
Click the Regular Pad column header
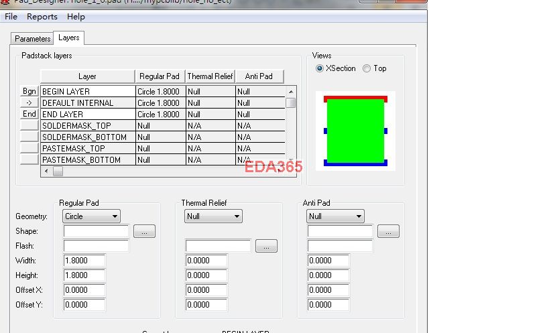[x=160, y=76]
